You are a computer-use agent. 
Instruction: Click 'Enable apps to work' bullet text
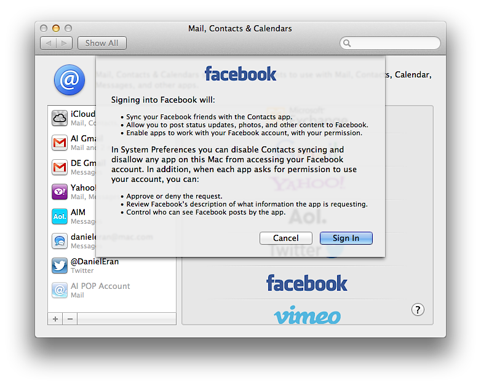tap(244, 133)
